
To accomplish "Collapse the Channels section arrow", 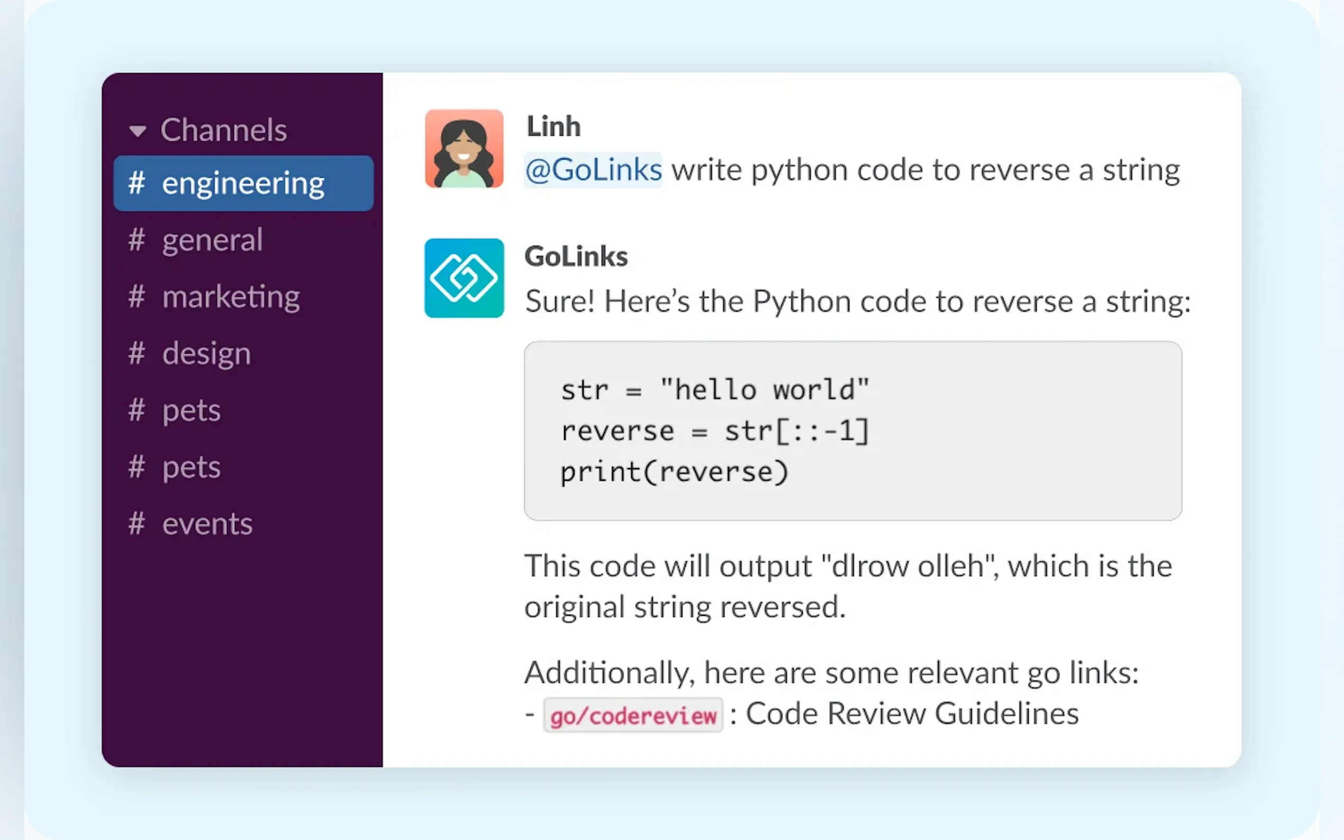I will click(x=137, y=131).
